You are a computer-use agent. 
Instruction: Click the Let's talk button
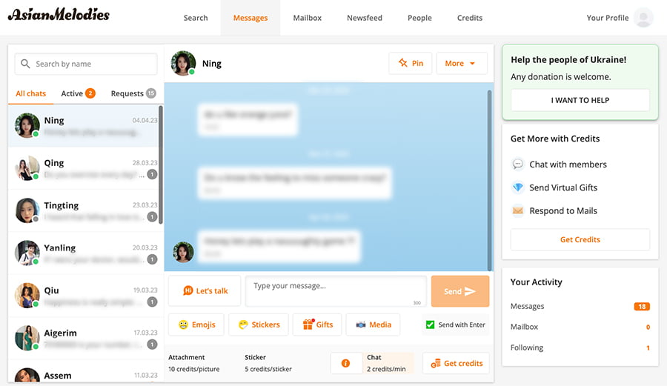(x=205, y=290)
